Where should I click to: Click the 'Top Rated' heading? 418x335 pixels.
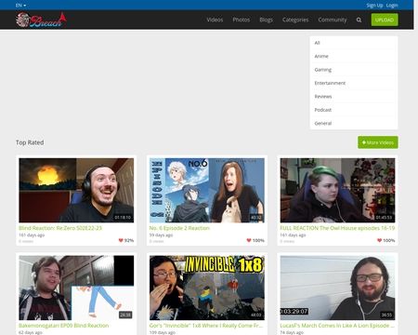point(30,142)
